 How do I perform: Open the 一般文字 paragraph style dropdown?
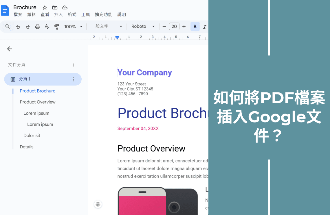click(x=107, y=27)
